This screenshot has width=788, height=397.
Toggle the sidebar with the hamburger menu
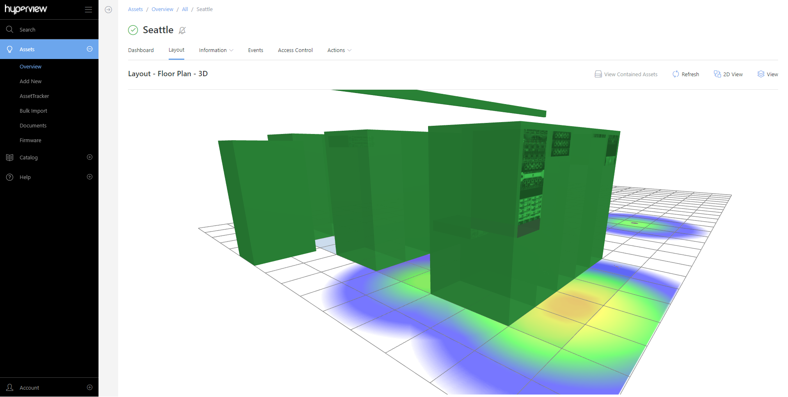88,9
